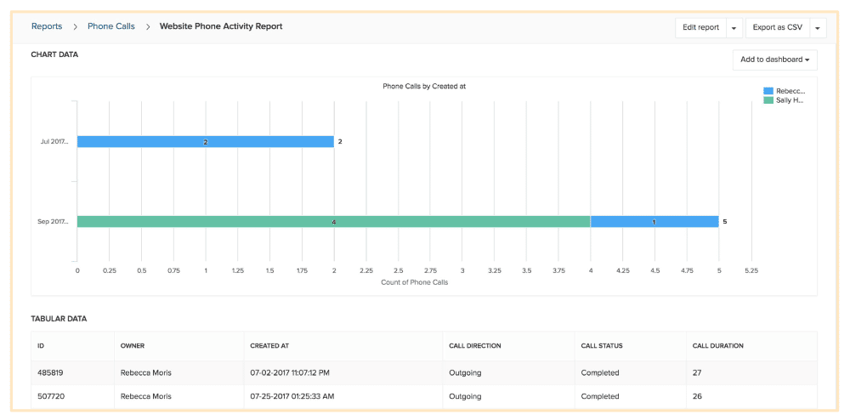
Task: Sort by the OWNER column header
Action: click(x=133, y=346)
